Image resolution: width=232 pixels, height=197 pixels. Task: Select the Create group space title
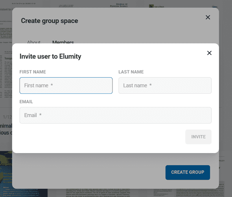click(x=50, y=21)
